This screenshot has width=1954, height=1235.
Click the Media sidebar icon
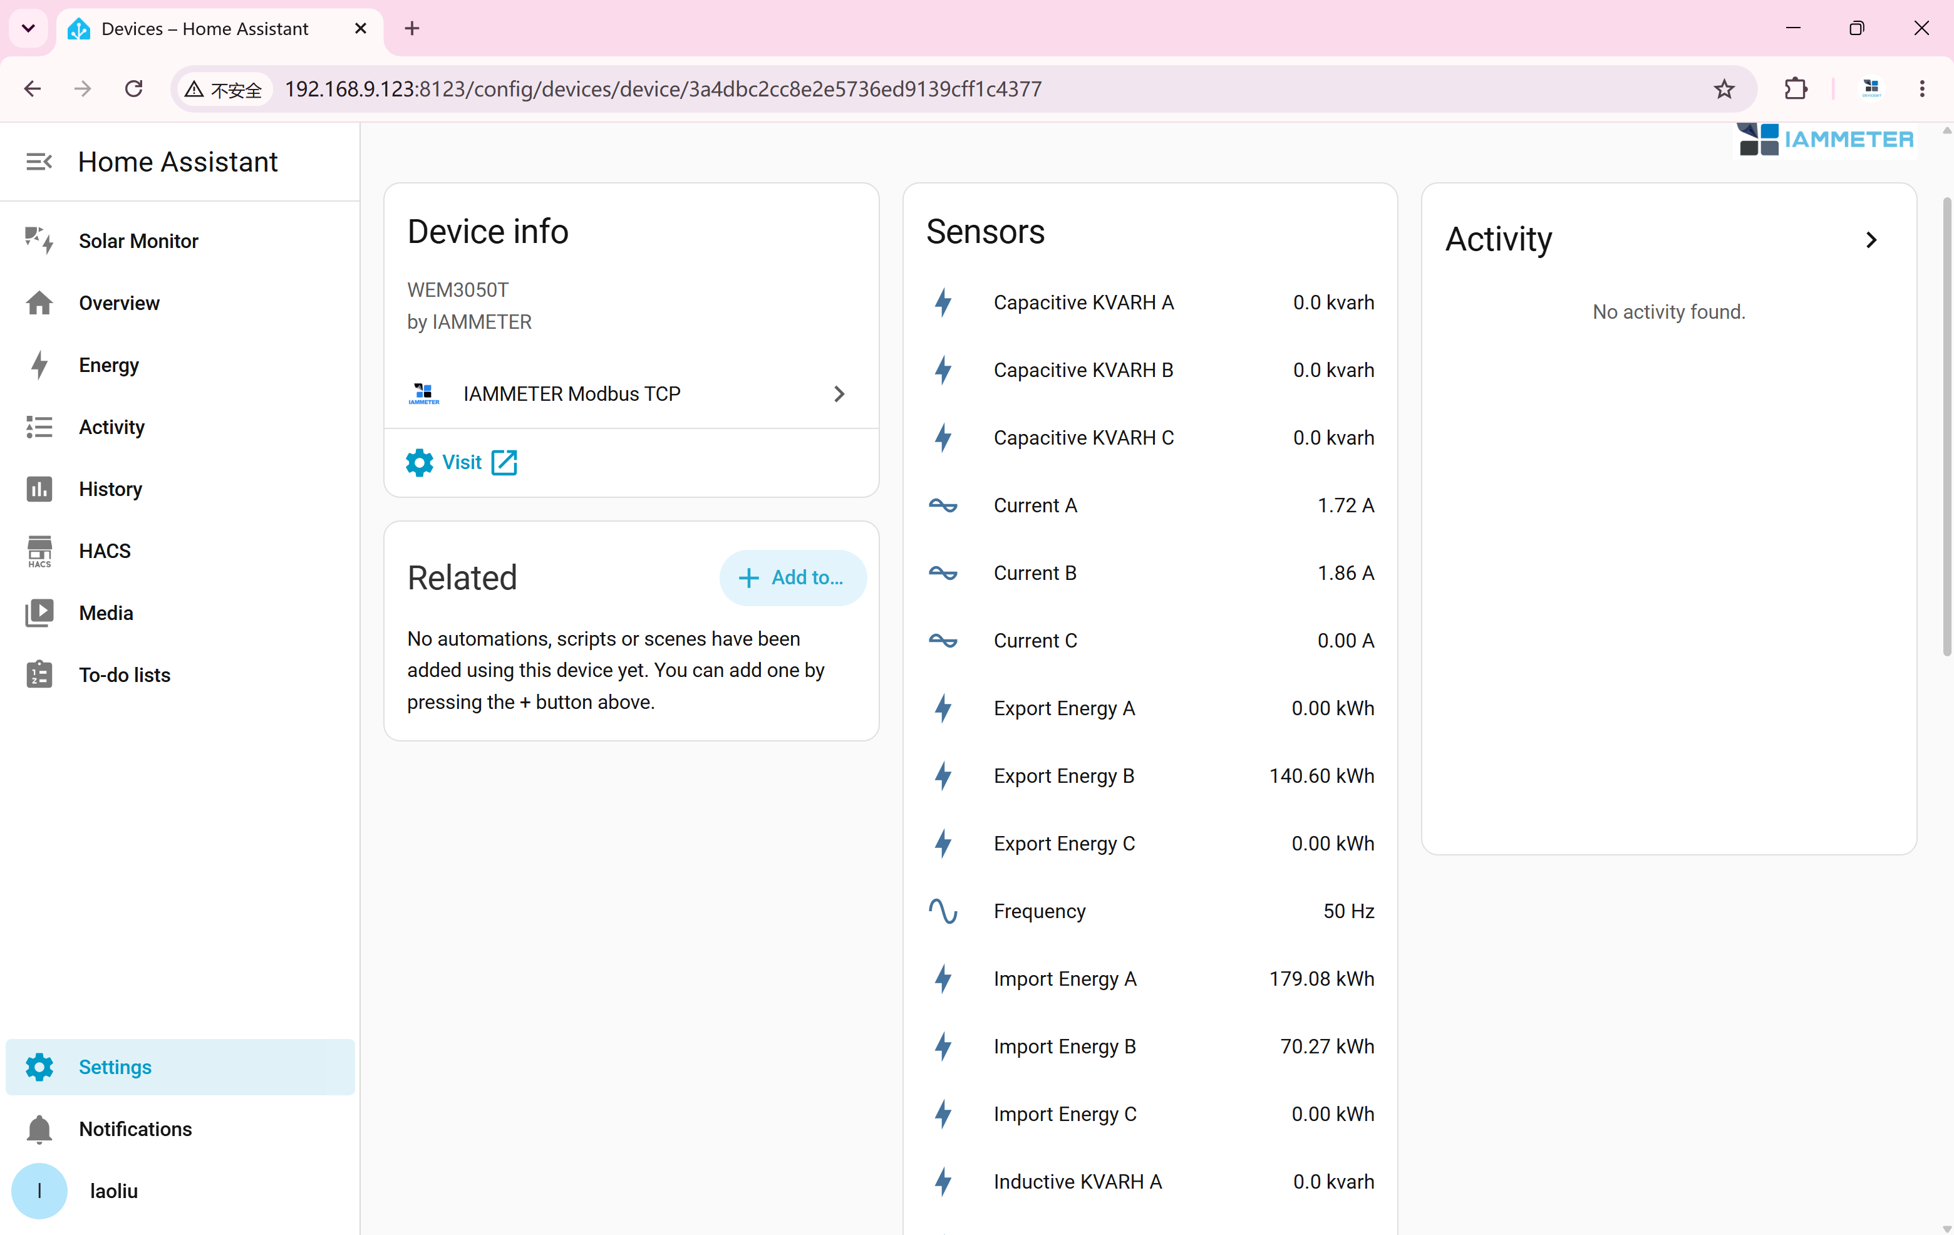39,612
